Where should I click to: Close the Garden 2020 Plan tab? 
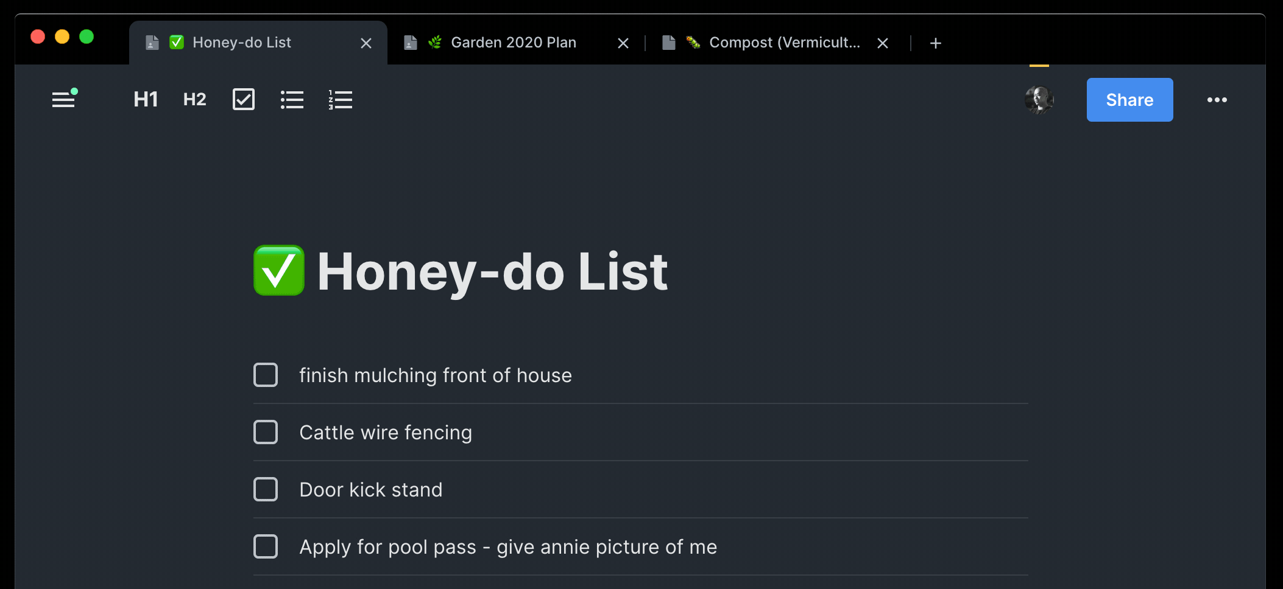(623, 43)
